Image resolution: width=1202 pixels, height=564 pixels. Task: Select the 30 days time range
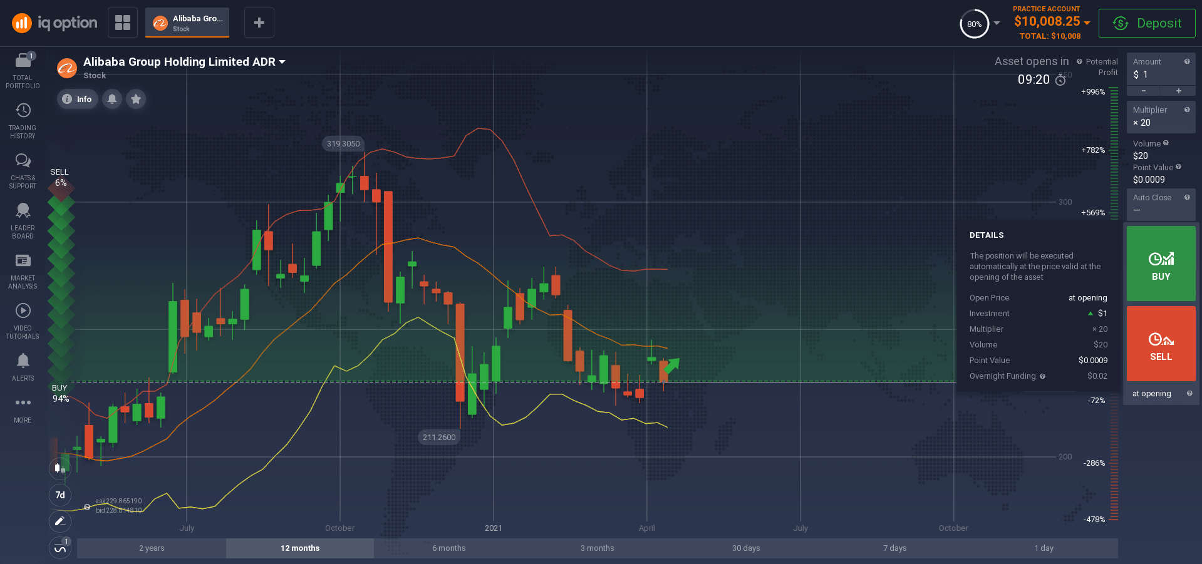tap(746, 548)
